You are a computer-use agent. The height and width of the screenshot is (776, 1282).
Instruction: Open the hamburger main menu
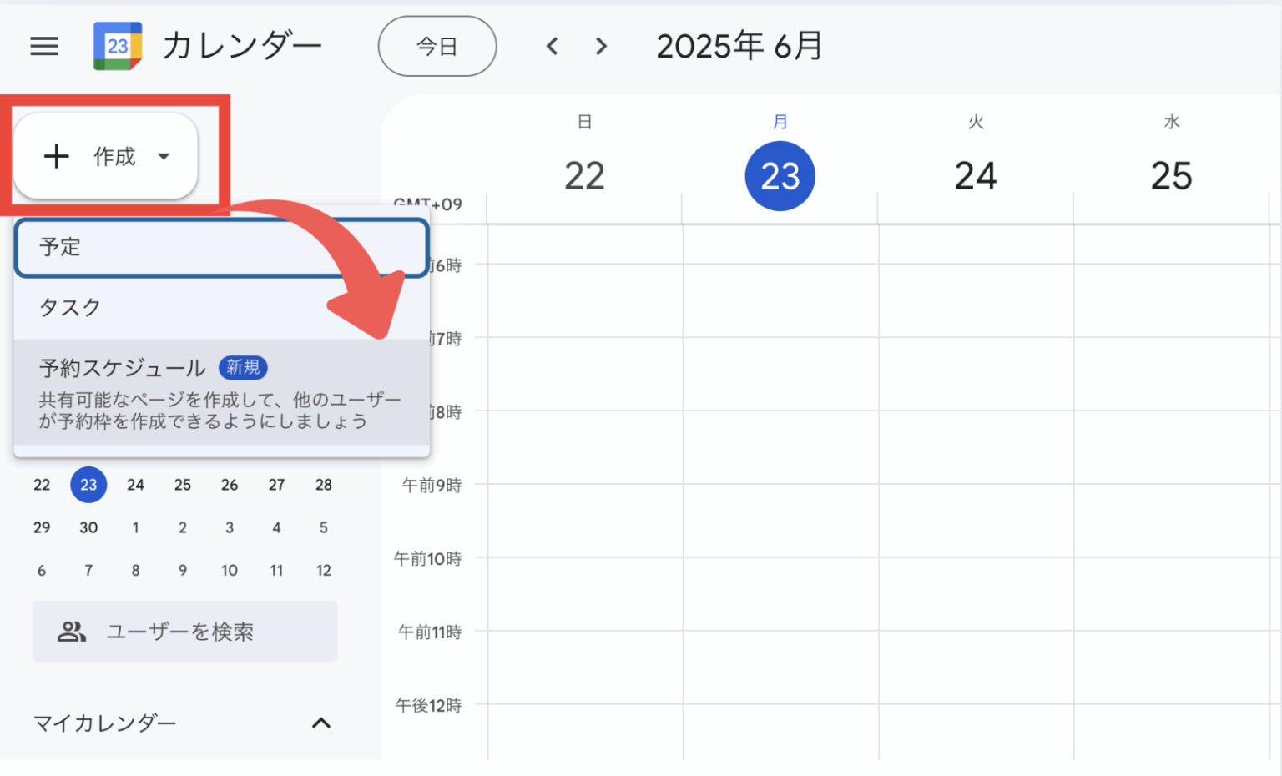click(x=44, y=46)
